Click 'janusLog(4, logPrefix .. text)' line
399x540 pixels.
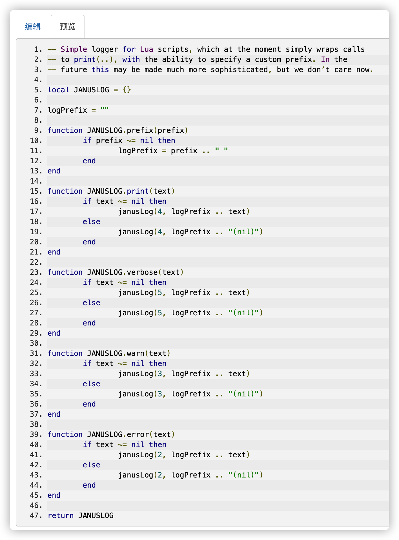click(184, 211)
